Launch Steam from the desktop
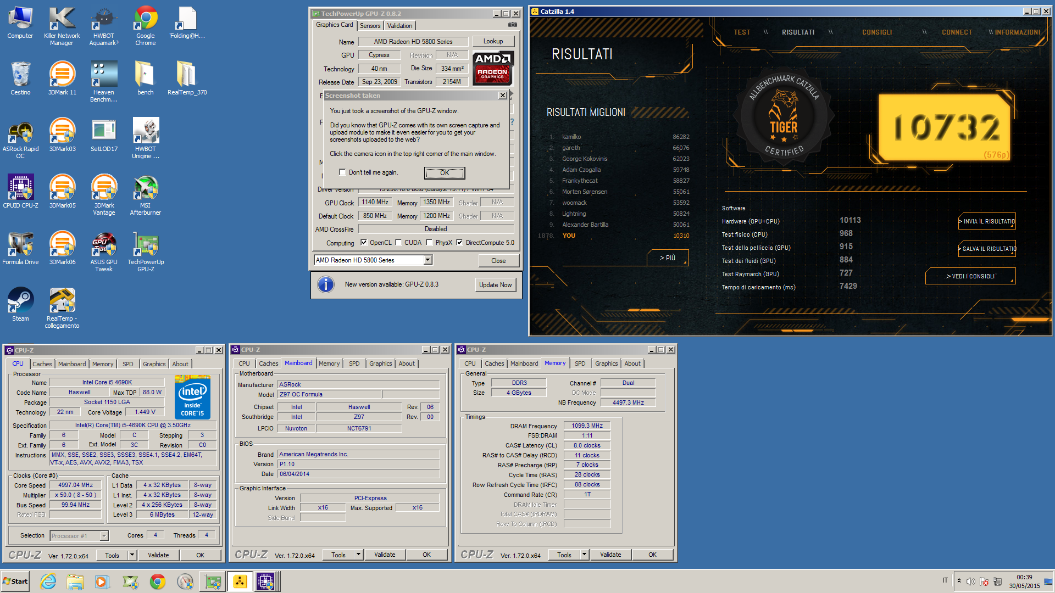 pyautogui.click(x=20, y=304)
